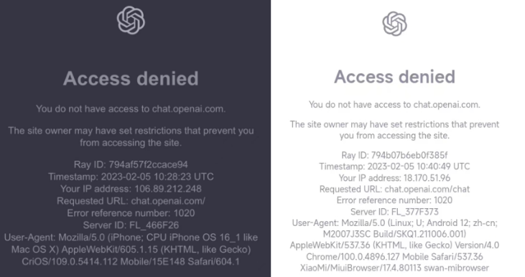Click Server ID FL_466F26 line
This screenshot has height=277, width=525.
(x=131, y=225)
